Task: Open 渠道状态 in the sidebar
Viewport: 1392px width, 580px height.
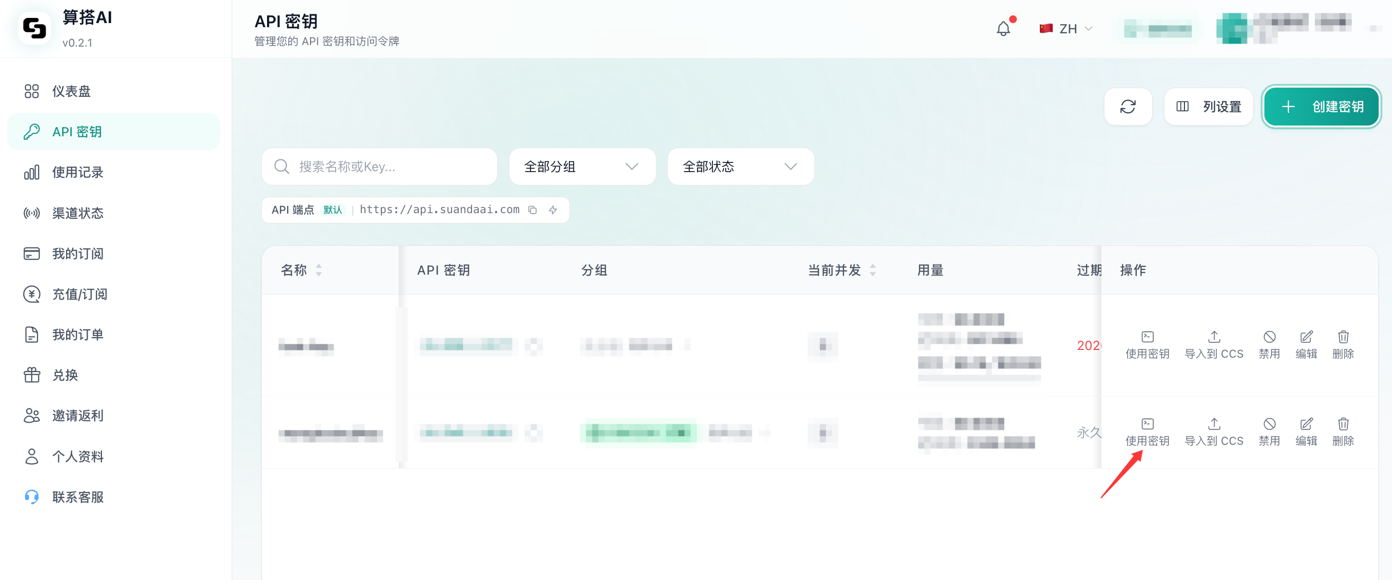Action: (x=114, y=213)
